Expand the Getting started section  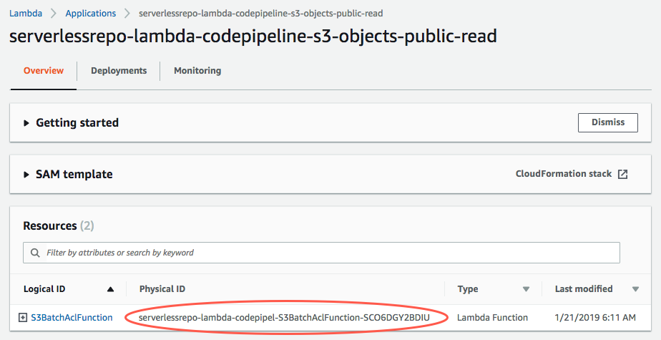coord(26,123)
